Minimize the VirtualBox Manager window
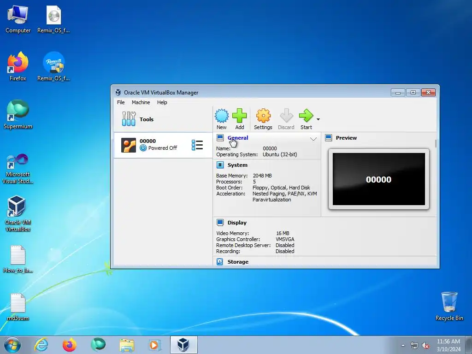The height and width of the screenshot is (354, 472). click(x=398, y=92)
